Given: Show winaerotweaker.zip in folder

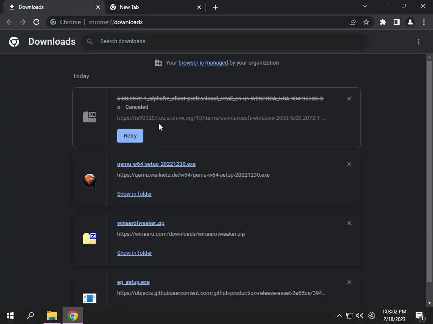Looking at the screenshot, I should (x=134, y=253).
